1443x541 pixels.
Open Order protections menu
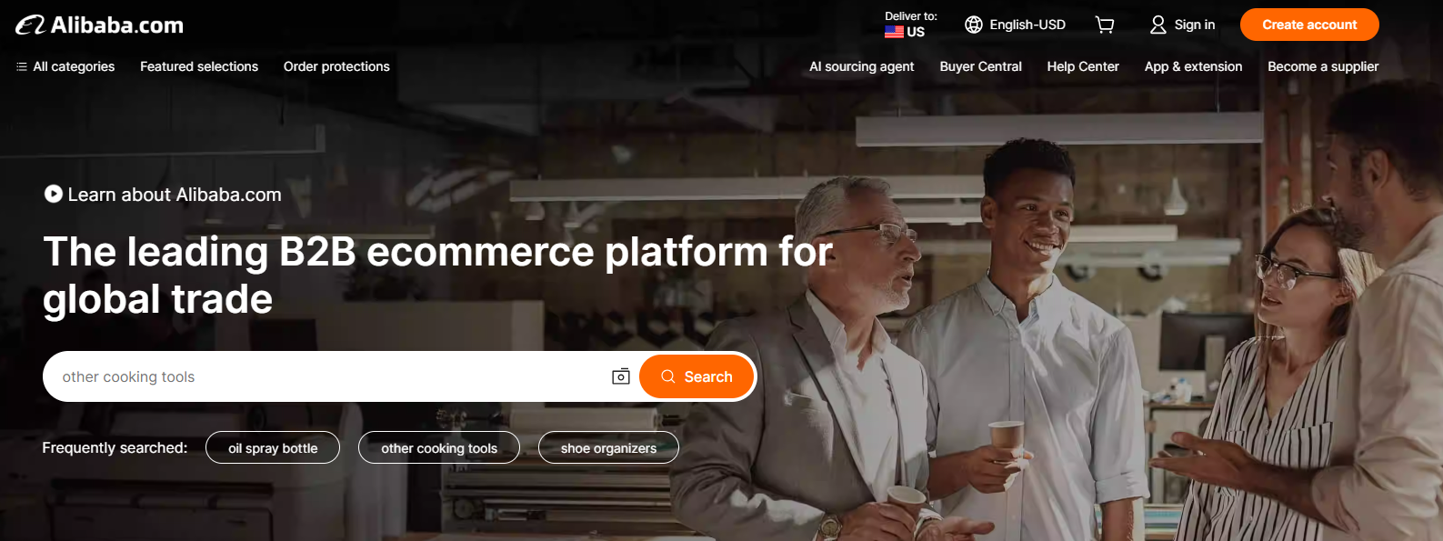pos(336,66)
